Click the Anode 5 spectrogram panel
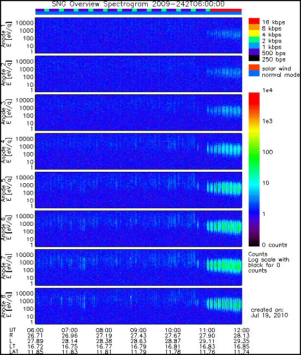 (x=139, y=190)
